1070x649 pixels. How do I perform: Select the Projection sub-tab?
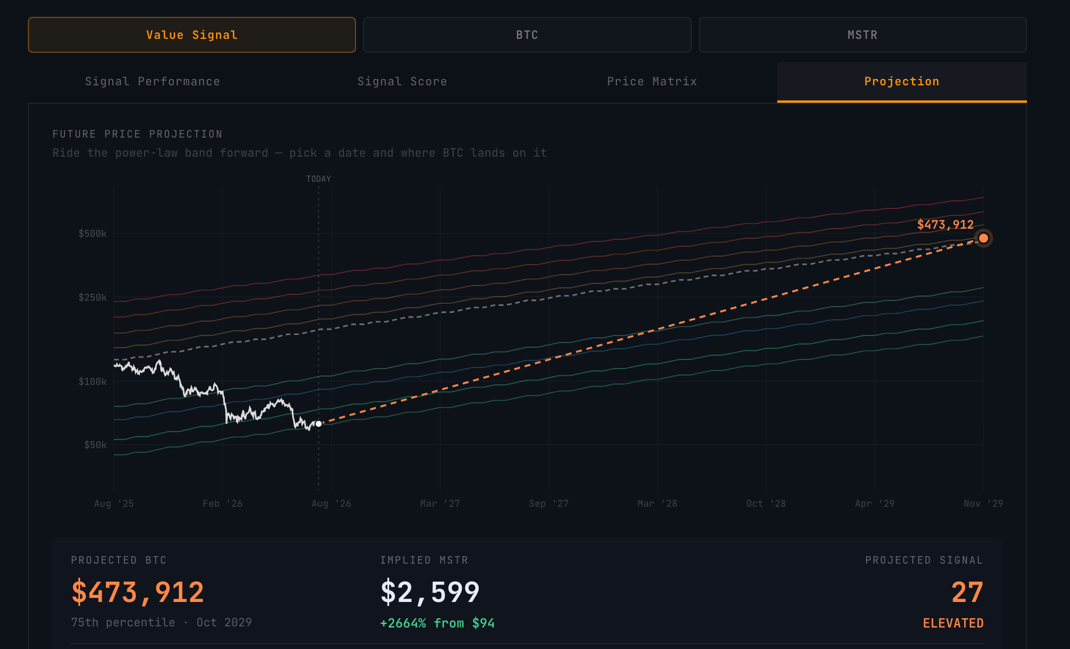pos(902,82)
